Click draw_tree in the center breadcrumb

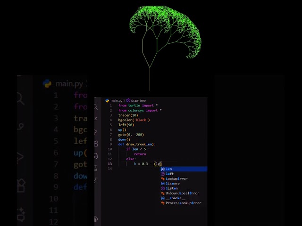(138, 100)
